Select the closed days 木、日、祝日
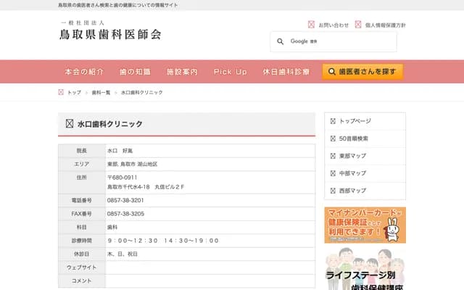 coord(123,254)
